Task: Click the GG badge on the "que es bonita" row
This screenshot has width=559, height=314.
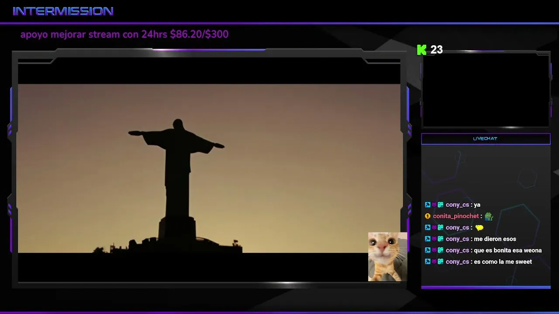Action: click(441, 250)
